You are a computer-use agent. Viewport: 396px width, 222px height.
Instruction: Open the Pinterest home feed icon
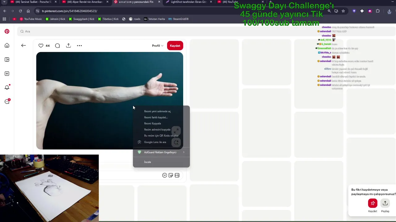point(7,46)
